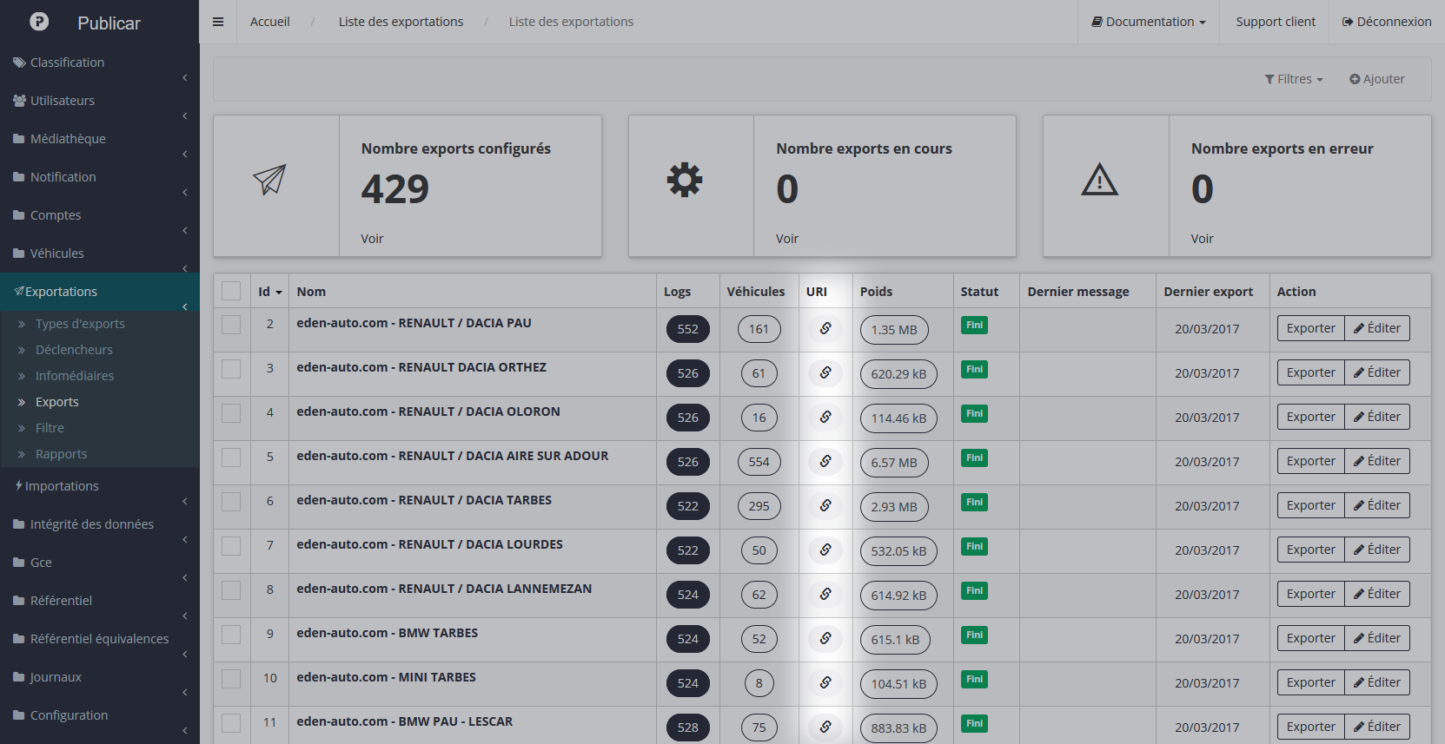The width and height of the screenshot is (1445, 744).
Task: Expand the Véhicules sidebar menu
Action: (x=100, y=253)
